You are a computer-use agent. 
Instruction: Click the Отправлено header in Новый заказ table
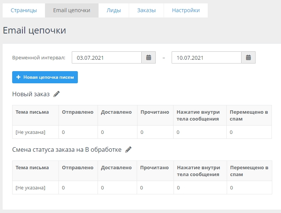(77, 112)
